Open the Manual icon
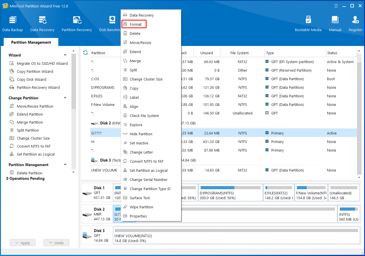 335,23
